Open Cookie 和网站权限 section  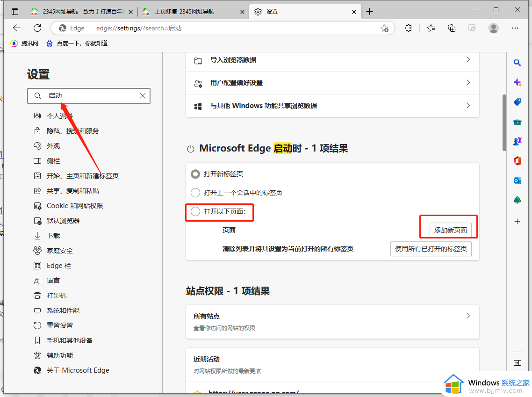pos(69,206)
